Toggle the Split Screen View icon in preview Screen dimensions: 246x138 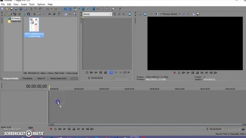pyautogui.click(x=156, y=14)
